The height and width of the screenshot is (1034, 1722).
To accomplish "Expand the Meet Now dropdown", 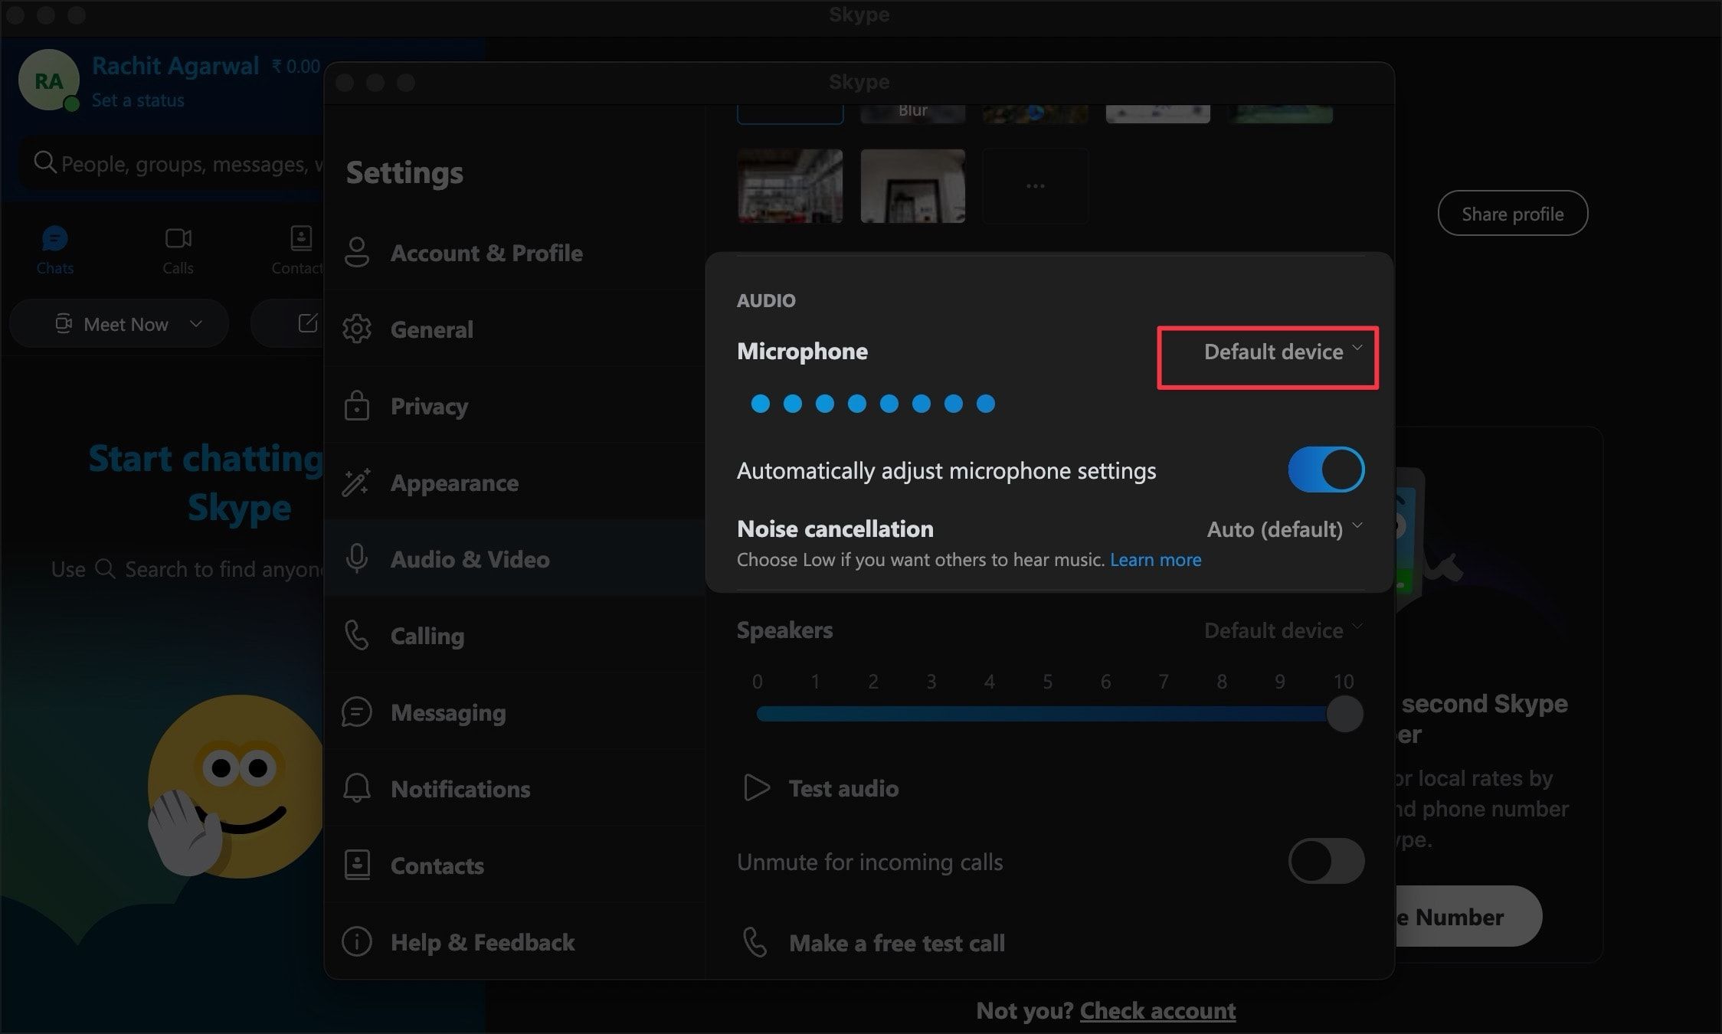I will pyautogui.click(x=196, y=323).
